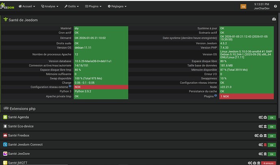Click the Santé Freebox medkit icon
Viewport: 280px width, 165px height.
(x=261, y=135)
